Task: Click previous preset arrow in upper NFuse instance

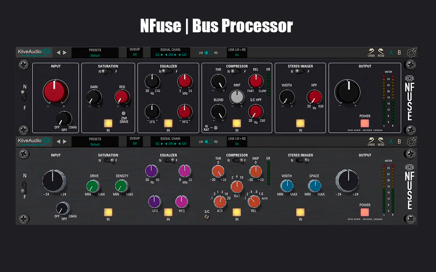Action: coord(58,52)
